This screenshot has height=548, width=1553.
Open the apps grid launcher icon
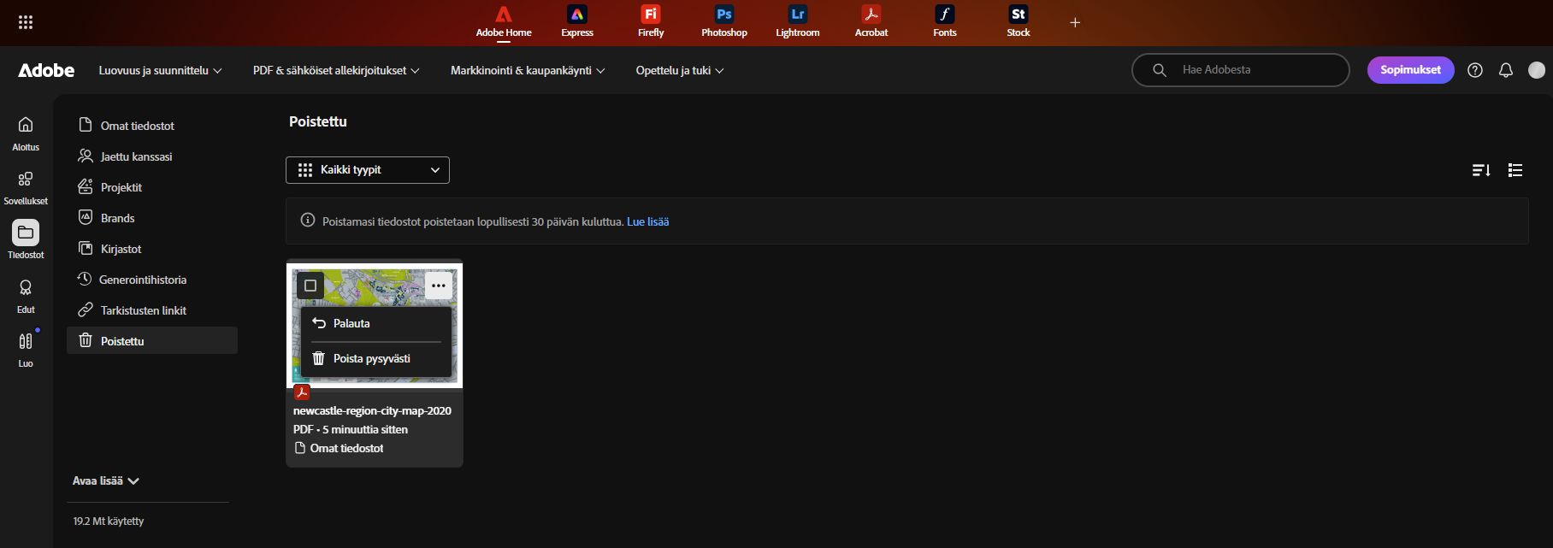click(x=26, y=22)
